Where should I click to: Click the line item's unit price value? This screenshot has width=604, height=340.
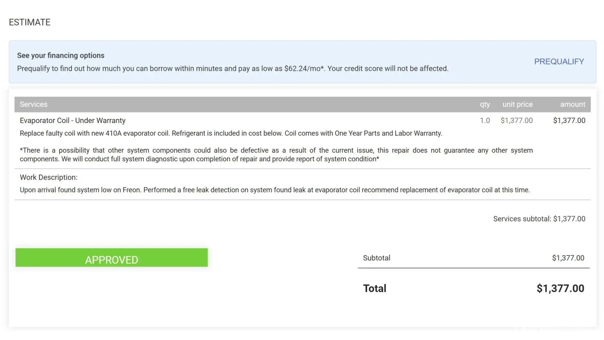coord(516,120)
